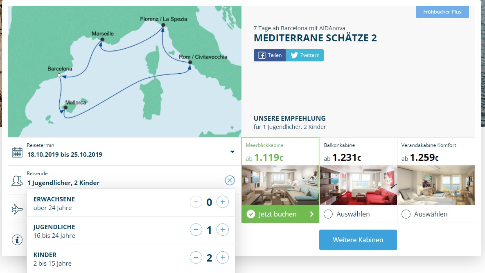Viewport: 485px width, 273px height.
Task: Select the Verandakabine Komfort radio button
Action: pos(406,214)
